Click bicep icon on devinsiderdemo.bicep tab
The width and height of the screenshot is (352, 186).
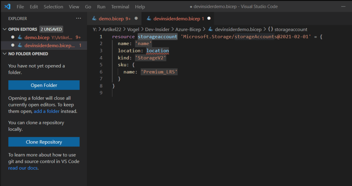(x=149, y=19)
